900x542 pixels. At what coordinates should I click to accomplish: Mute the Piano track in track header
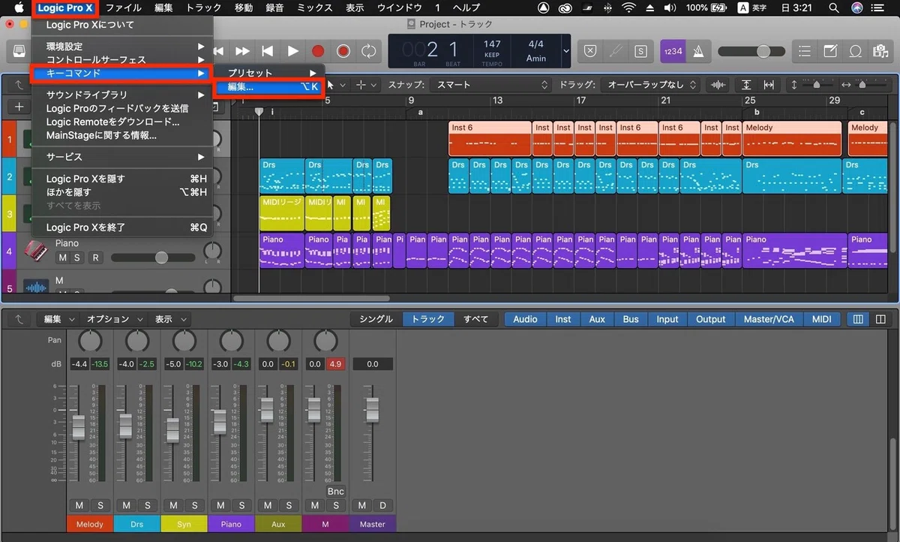[x=63, y=257]
